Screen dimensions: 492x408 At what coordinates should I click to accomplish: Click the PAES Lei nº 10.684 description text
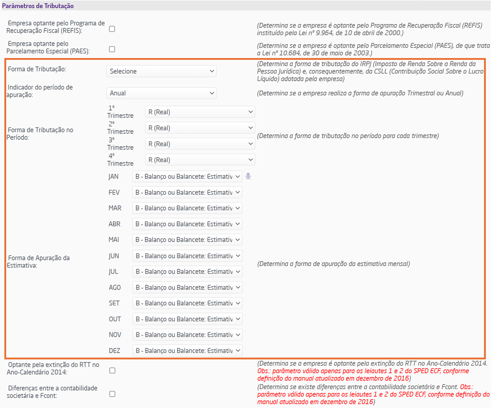tap(373, 49)
